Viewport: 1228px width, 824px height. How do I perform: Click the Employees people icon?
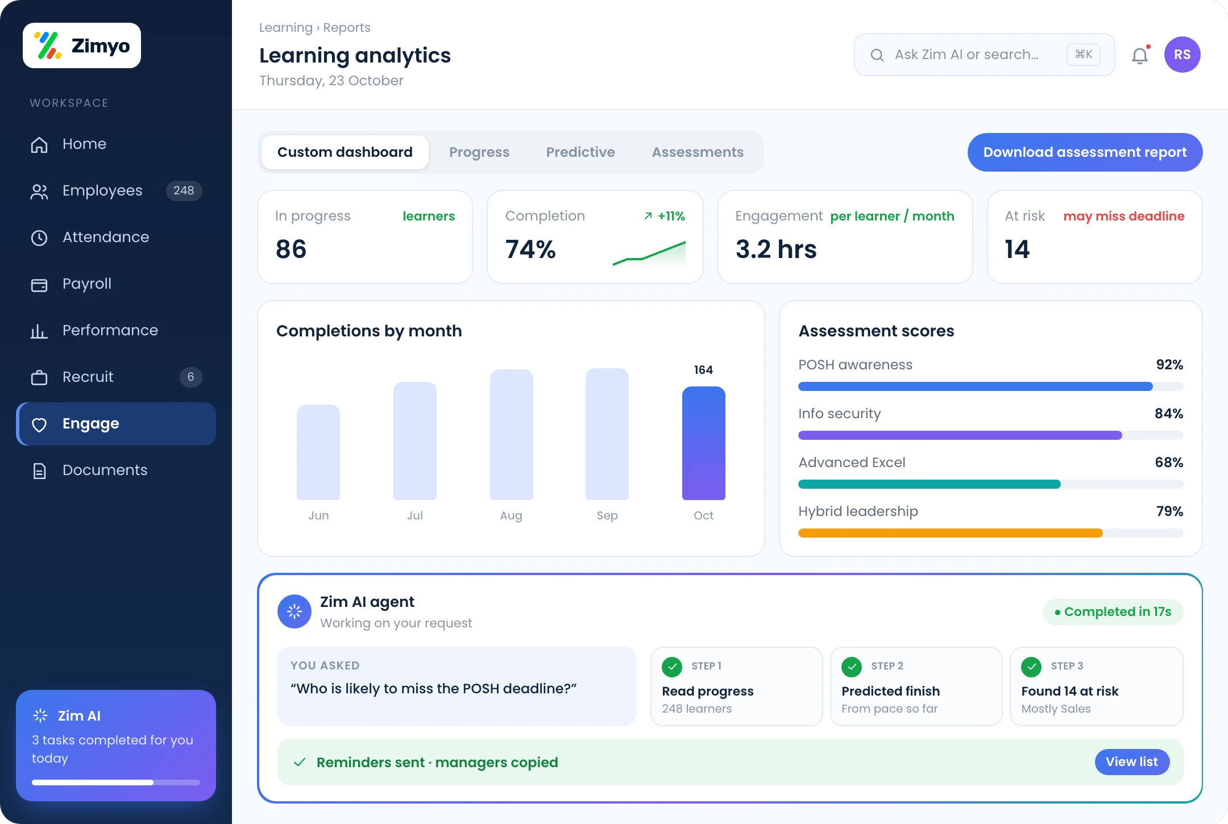pyautogui.click(x=39, y=191)
